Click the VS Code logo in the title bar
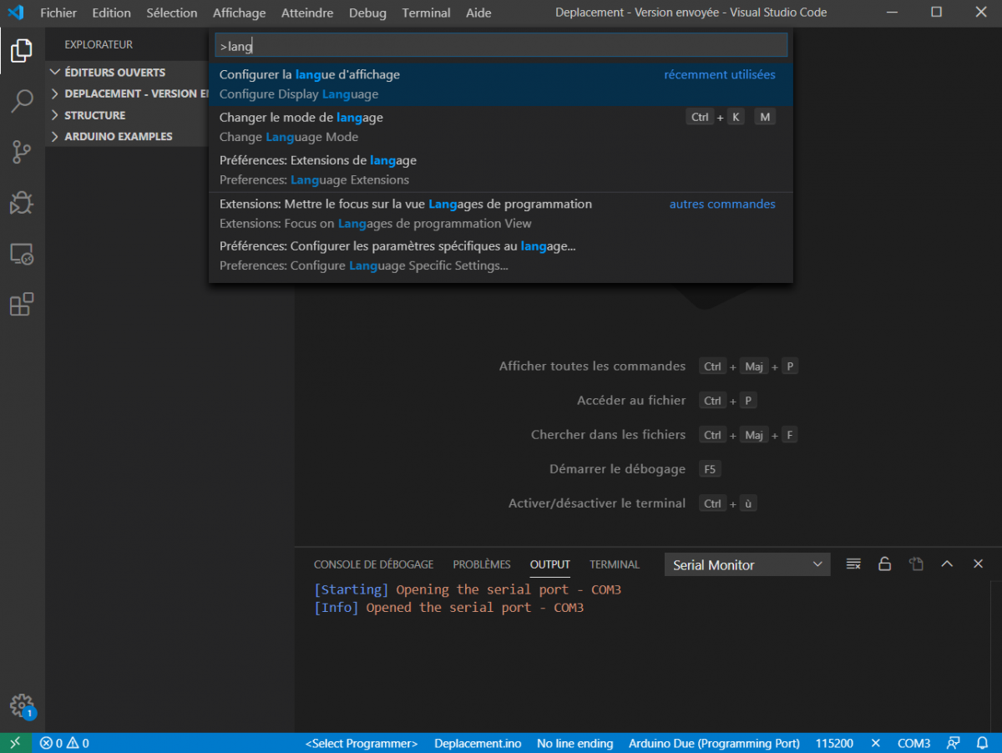This screenshot has width=1002, height=753. tap(15, 13)
